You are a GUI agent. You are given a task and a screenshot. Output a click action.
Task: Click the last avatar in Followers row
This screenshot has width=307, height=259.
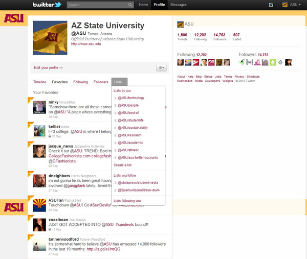(x=288, y=62)
